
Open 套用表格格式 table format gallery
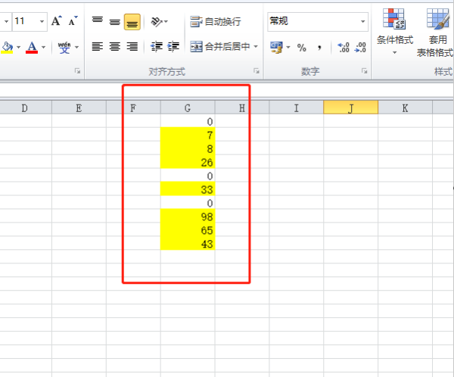pos(436,33)
